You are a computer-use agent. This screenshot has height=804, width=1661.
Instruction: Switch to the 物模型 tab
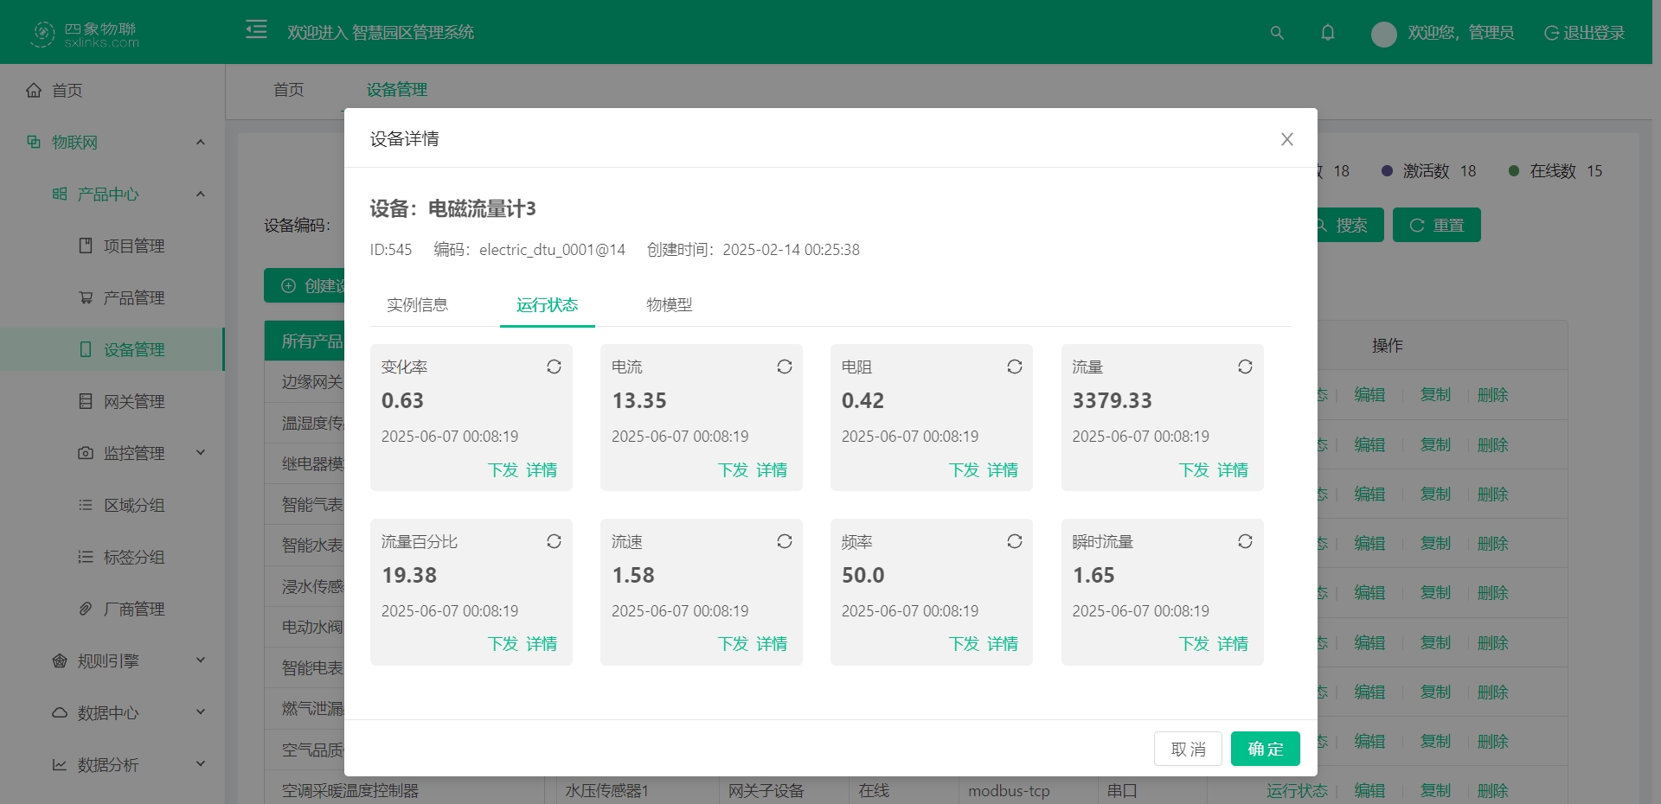point(669,304)
